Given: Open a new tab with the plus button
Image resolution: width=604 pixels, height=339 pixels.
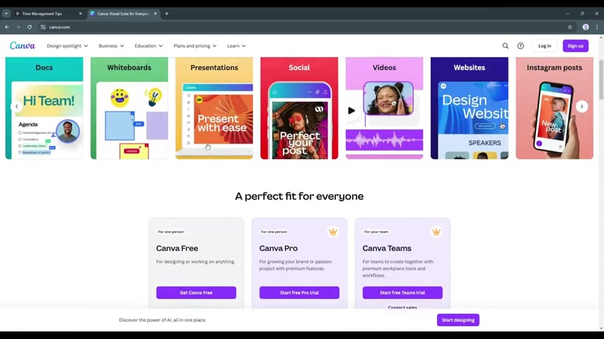Looking at the screenshot, I should click(x=167, y=13).
